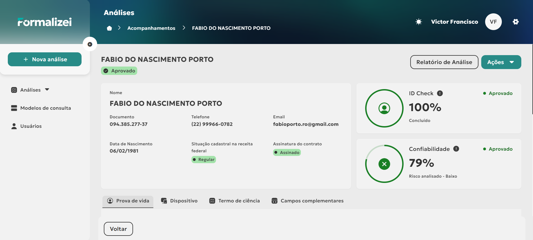The width and height of the screenshot is (533, 240).
Task: Switch to the Dispositivo tab
Action: click(179, 201)
